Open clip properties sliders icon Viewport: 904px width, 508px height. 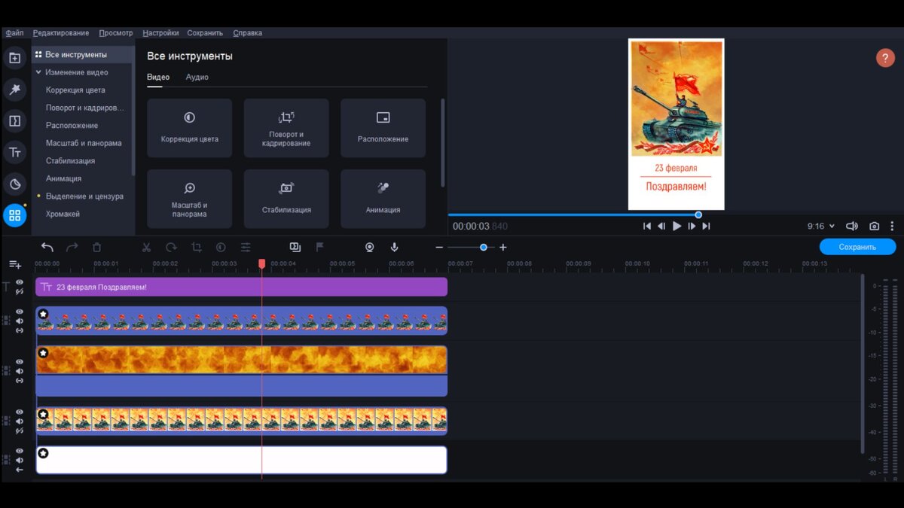tap(246, 247)
